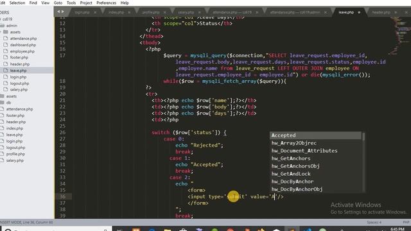Switch to the index.php tab
This screenshot has width=411, height=231.
click(116, 12)
